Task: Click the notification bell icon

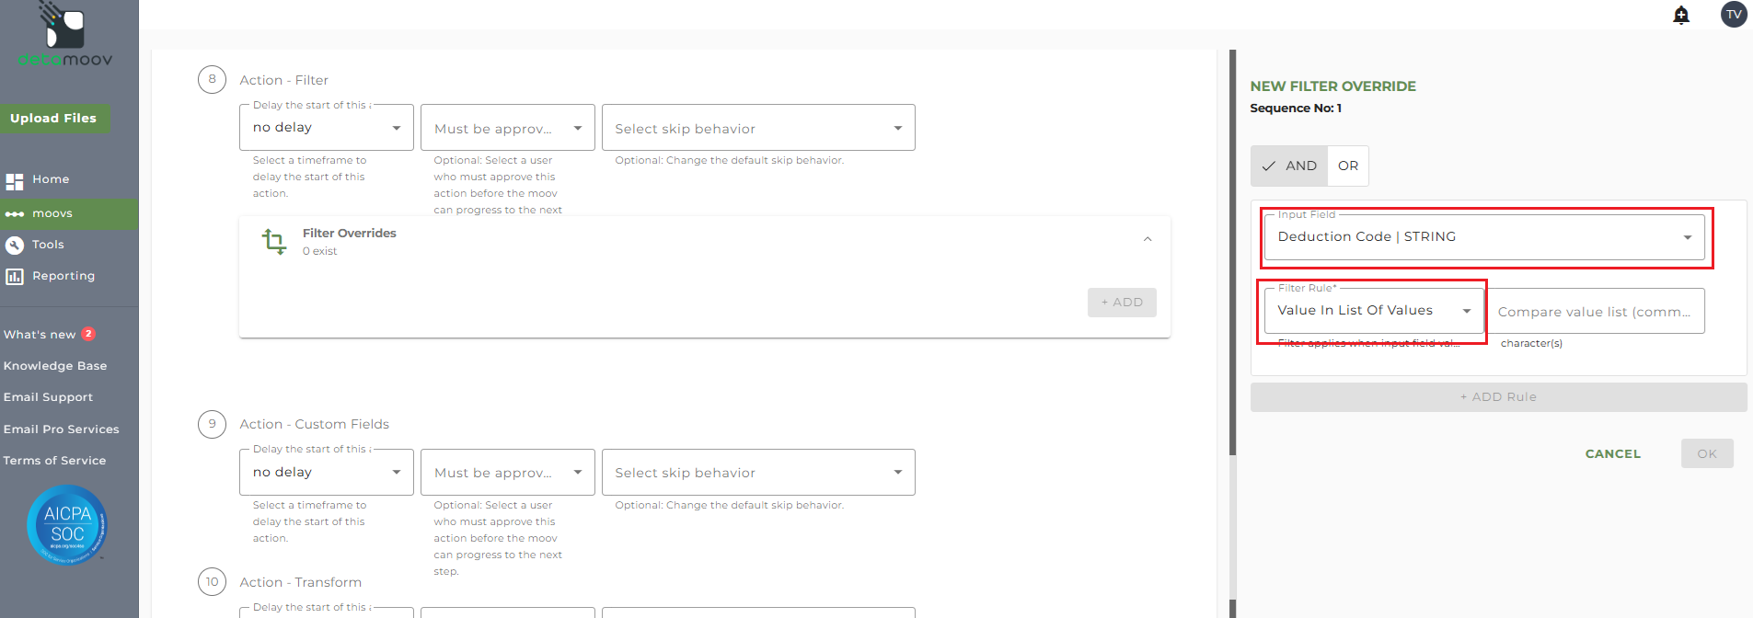Action: (1681, 15)
